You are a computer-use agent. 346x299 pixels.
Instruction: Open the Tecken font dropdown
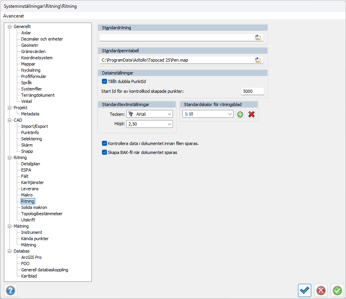click(x=169, y=114)
